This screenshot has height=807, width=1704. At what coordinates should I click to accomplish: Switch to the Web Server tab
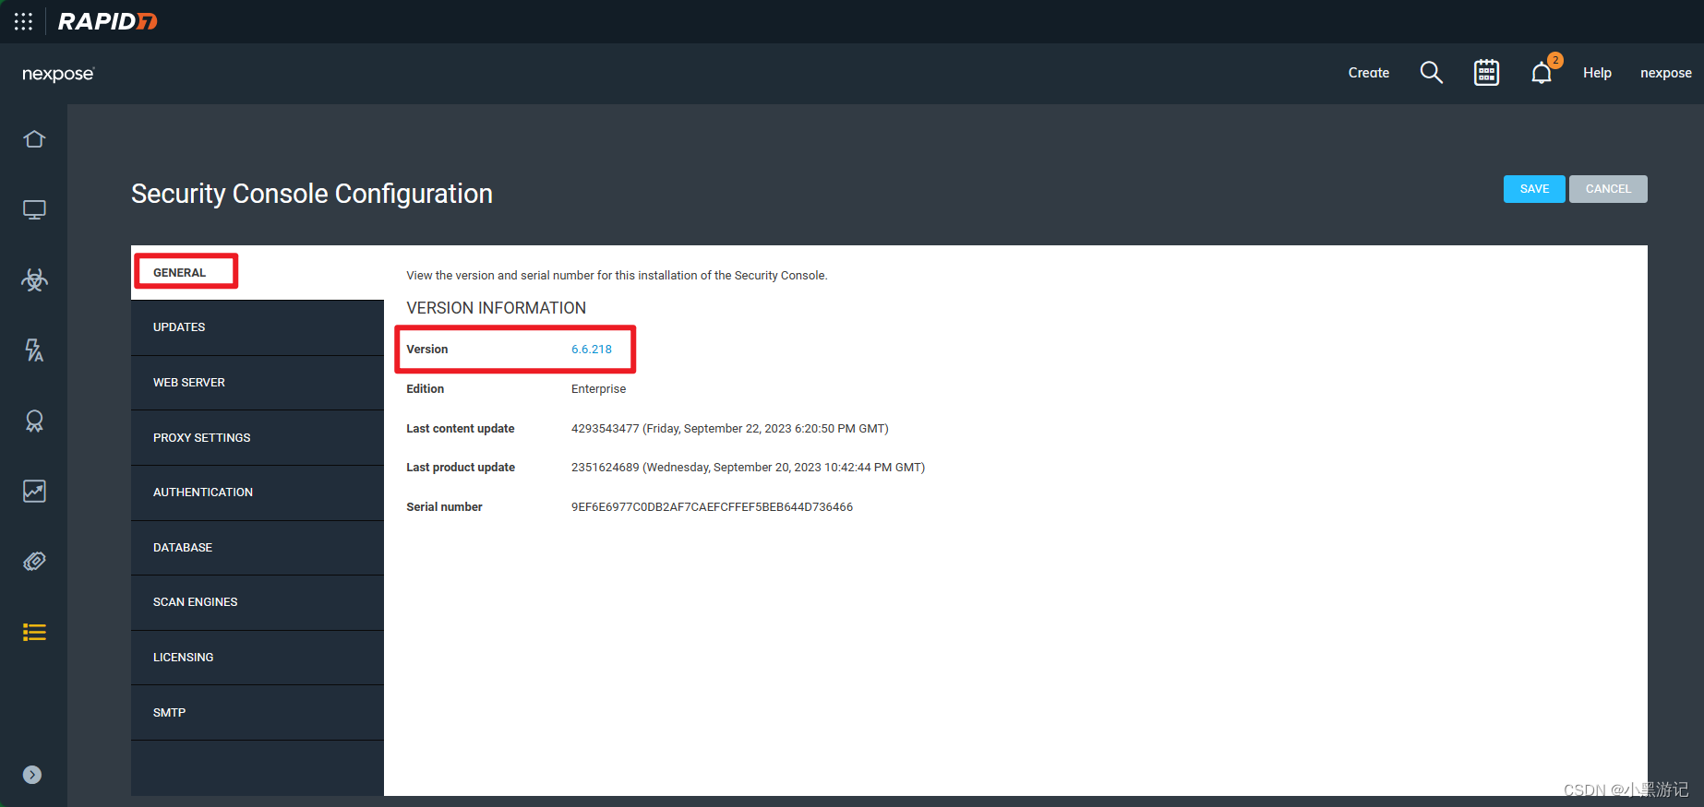[x=258, y=383]
